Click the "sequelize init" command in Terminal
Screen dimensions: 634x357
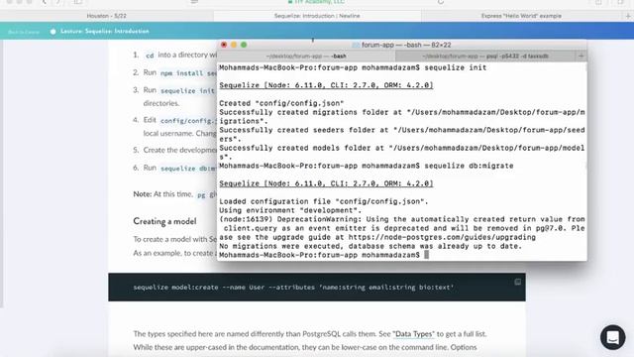[456, 67]
